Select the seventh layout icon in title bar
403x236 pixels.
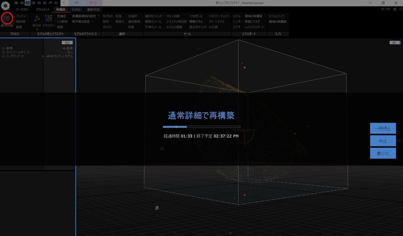click(50, 3)
